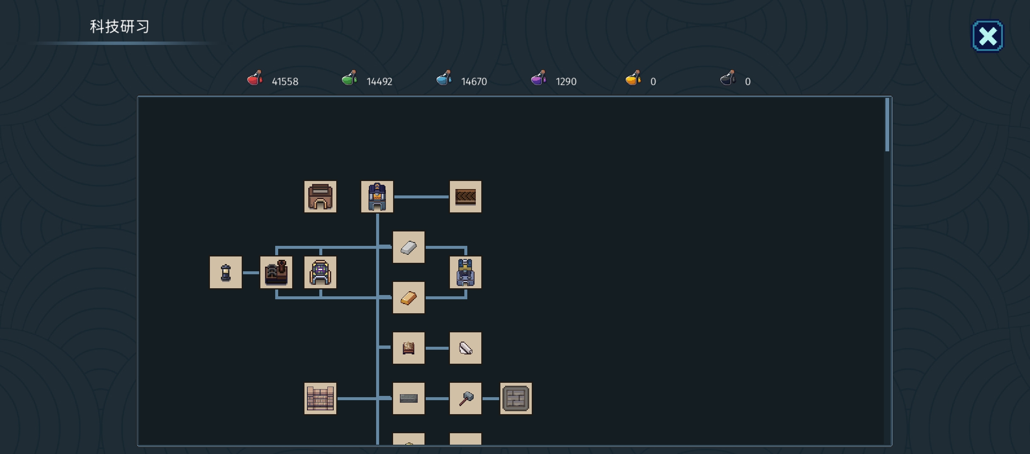Image resolution: width=1030 pixels, height=454 pixels.
Task: Select the dark wooden crate tech node
Action: coord(465,197)
